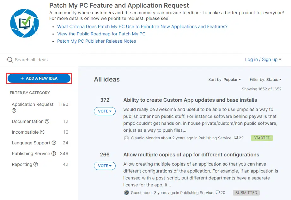Click Add a New Idea button
This screenshot has height=200, width=291.
pos(39,78)
